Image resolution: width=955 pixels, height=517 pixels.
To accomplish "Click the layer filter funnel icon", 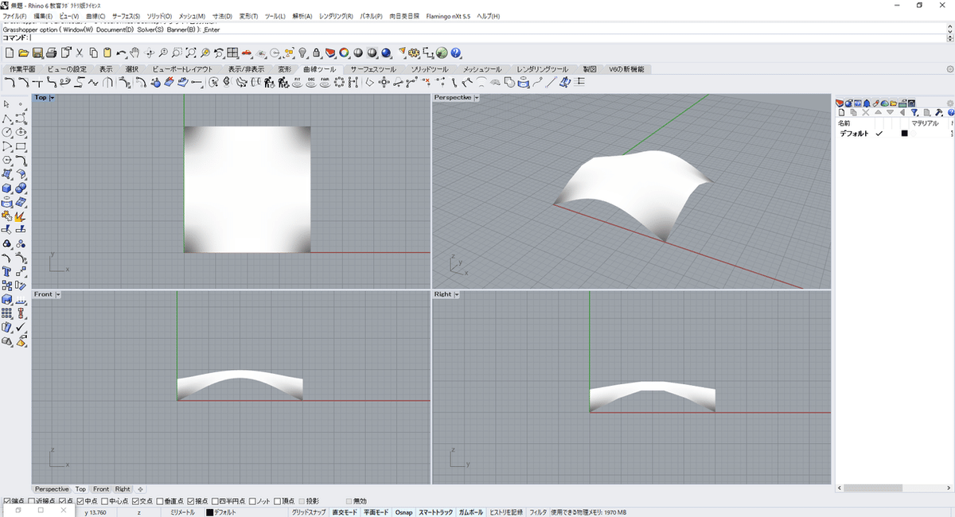I will 915,113.
